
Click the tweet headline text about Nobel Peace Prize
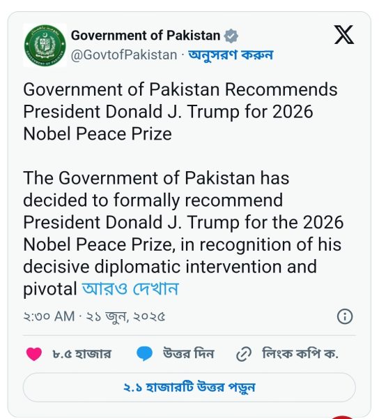point(180,112)
